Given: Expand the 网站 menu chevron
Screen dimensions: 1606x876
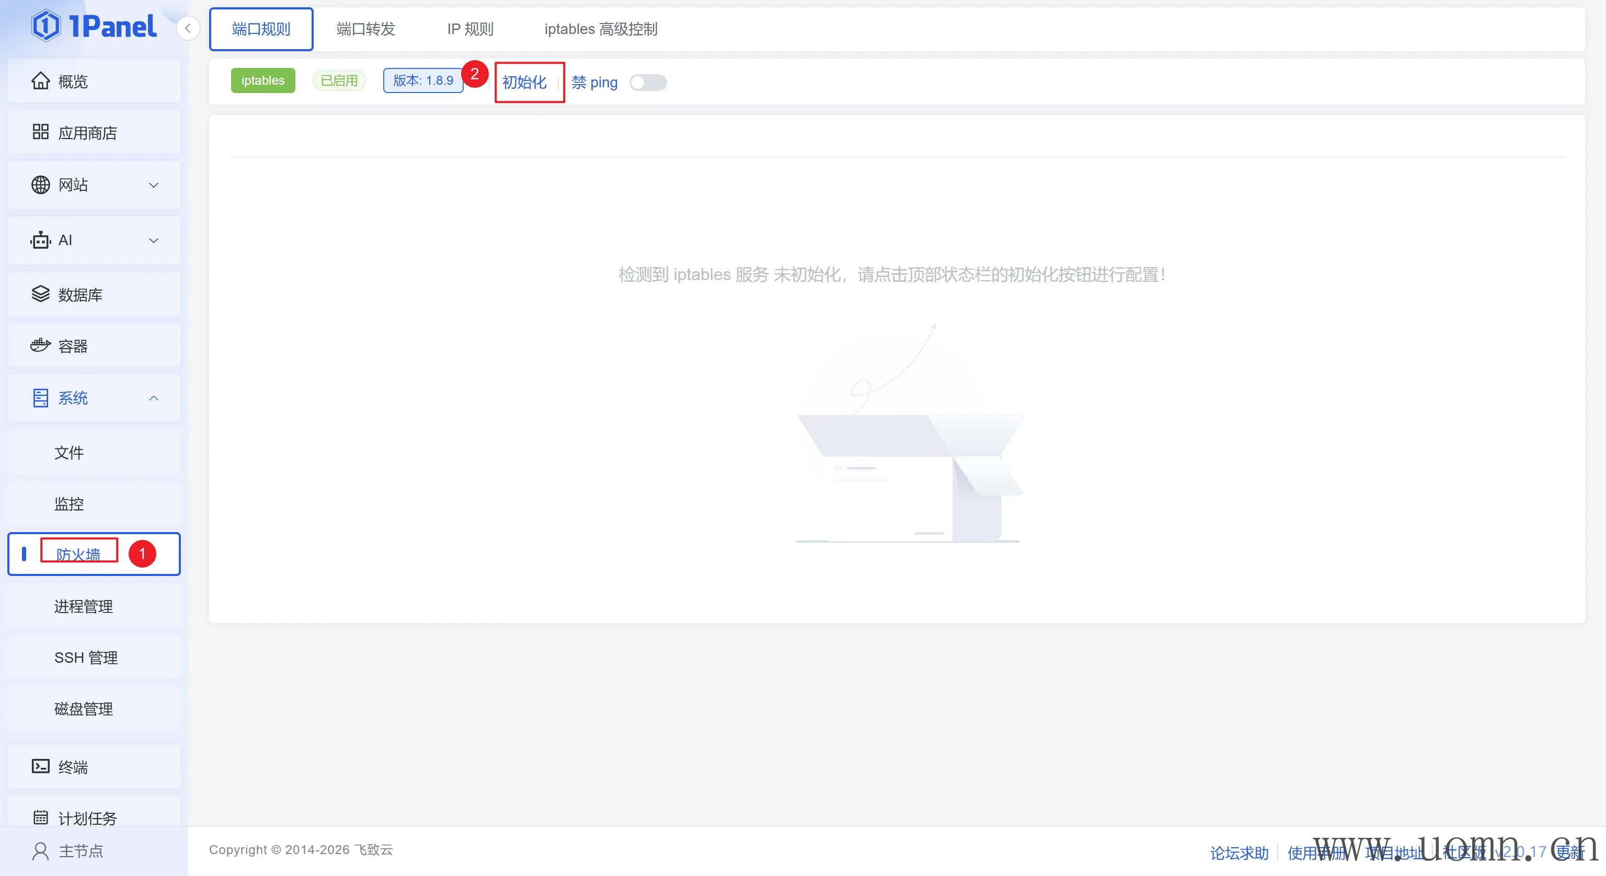Looking at the screenshot, I should 153,185.
